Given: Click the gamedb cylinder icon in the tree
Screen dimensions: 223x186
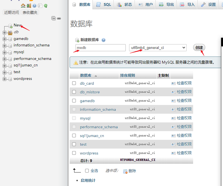Looking at the screenshot, I should click(x=10, y=39).
